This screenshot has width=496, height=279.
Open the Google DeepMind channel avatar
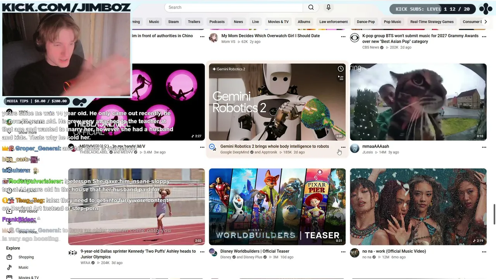[213, 147]
